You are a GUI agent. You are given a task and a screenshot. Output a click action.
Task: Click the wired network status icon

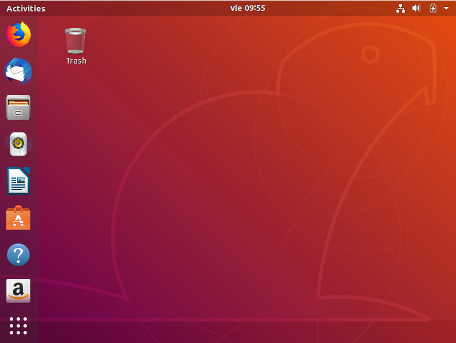point(400,9)
